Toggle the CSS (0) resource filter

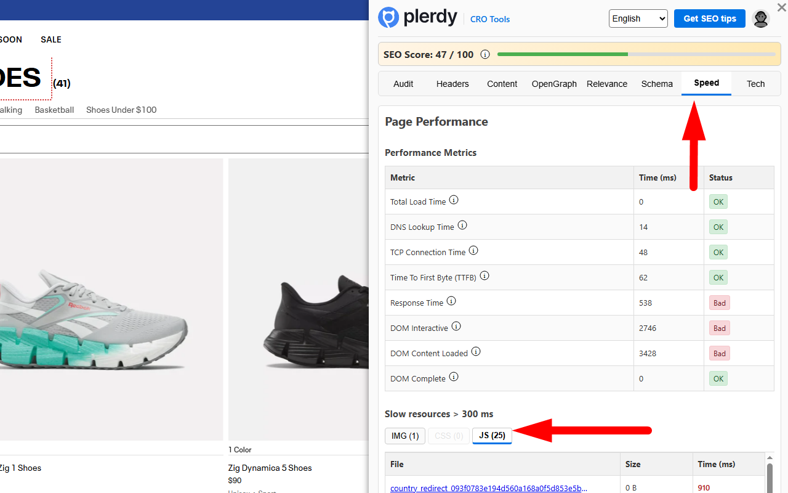tap(448, 436)
